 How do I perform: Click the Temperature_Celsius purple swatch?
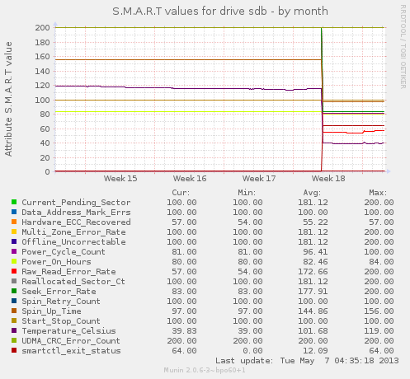14,330
